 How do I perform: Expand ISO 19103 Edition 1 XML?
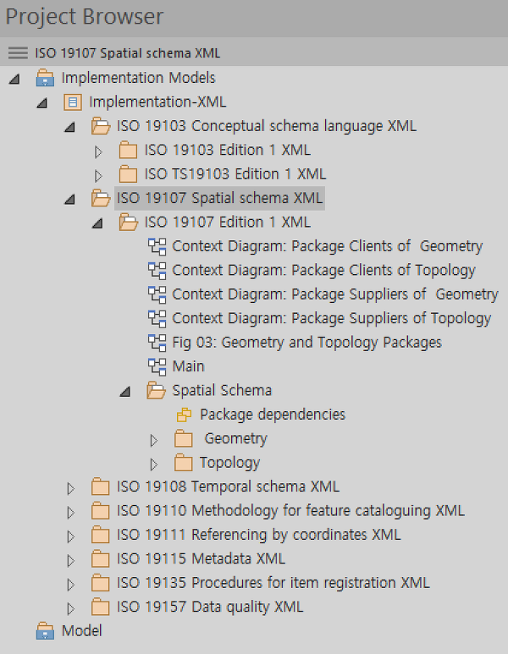pos(98,151)
